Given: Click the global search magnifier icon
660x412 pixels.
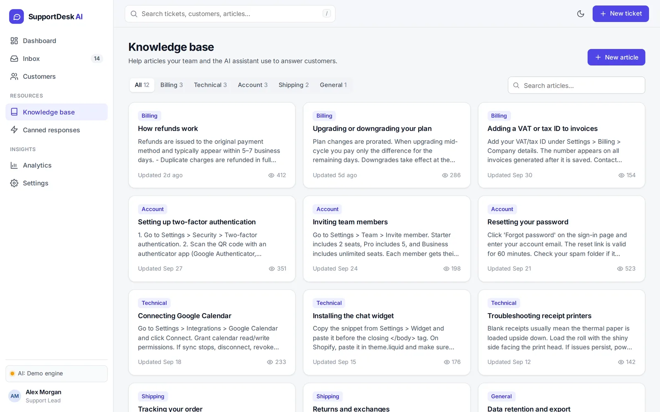Looking at the screenshot, I should click(x=134, y=14).
